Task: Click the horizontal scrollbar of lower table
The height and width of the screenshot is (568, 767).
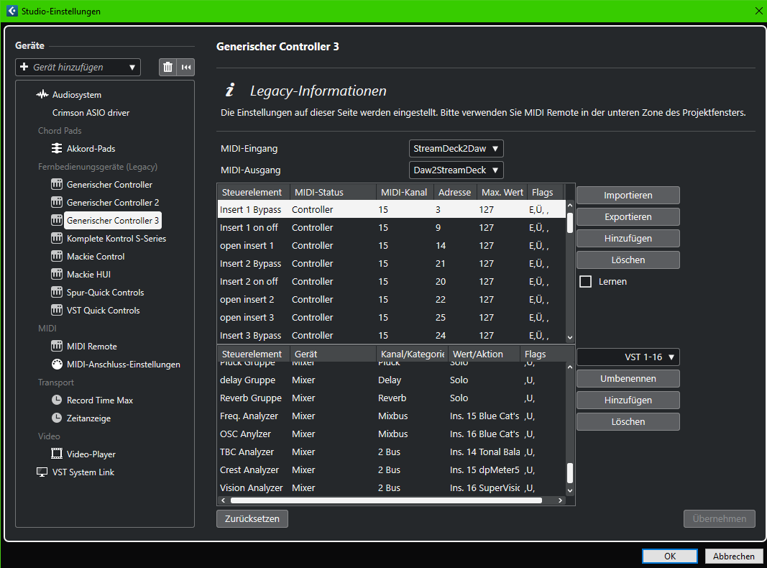Action: (x=385, y=500)
